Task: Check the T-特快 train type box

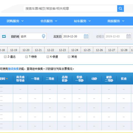Action: (27, 57)
